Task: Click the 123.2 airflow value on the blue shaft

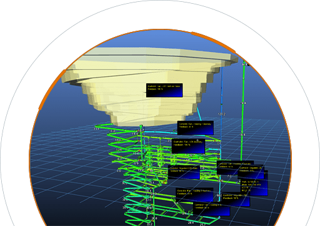Action: (x=221, y=114)
